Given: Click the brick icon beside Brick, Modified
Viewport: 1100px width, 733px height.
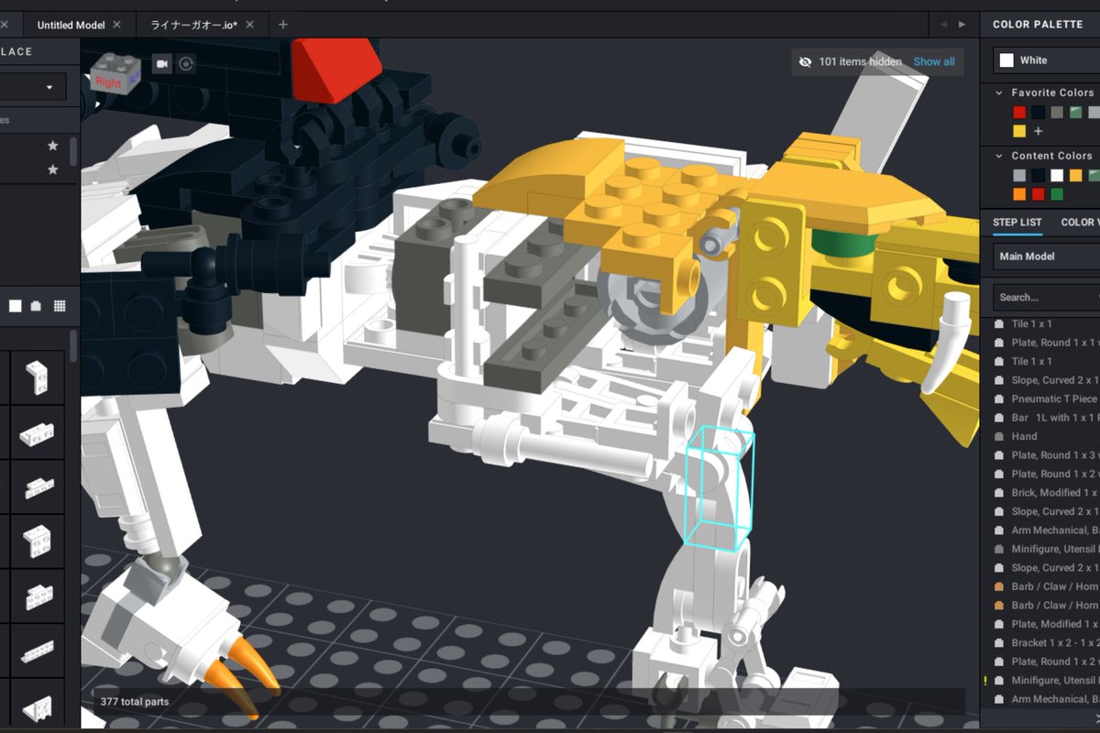Looking at the screenshot, I should [x=999, y=493].
